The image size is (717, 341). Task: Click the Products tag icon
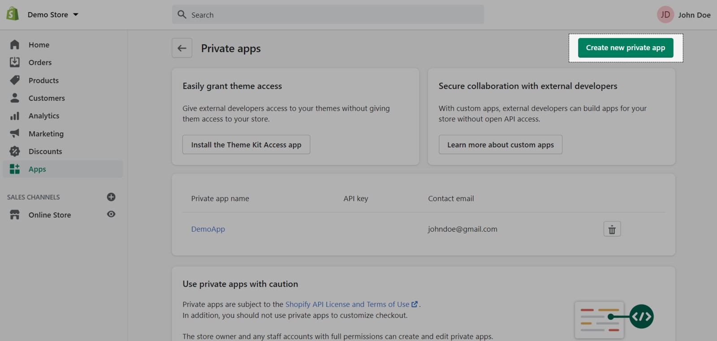click(15, 80)
